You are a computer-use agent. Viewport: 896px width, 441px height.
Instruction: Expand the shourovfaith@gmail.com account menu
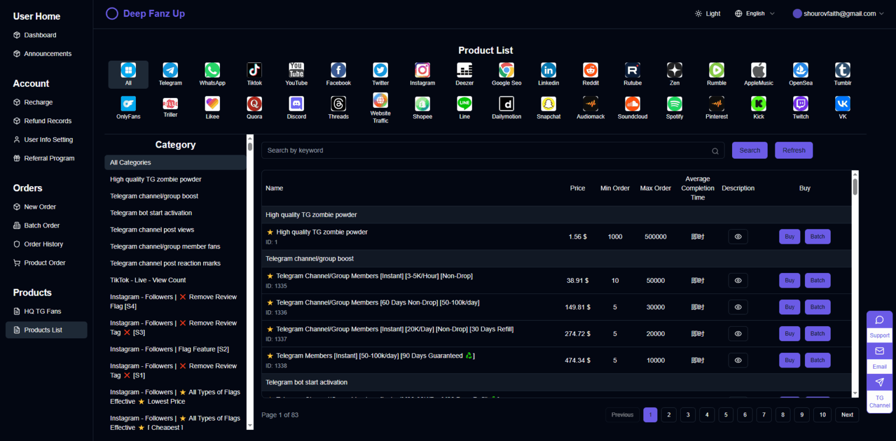coord(838,13)
